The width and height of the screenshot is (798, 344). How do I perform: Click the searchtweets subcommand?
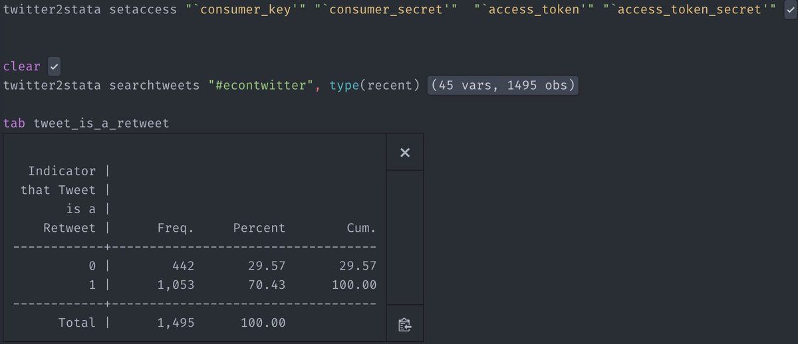coord(154,86)
